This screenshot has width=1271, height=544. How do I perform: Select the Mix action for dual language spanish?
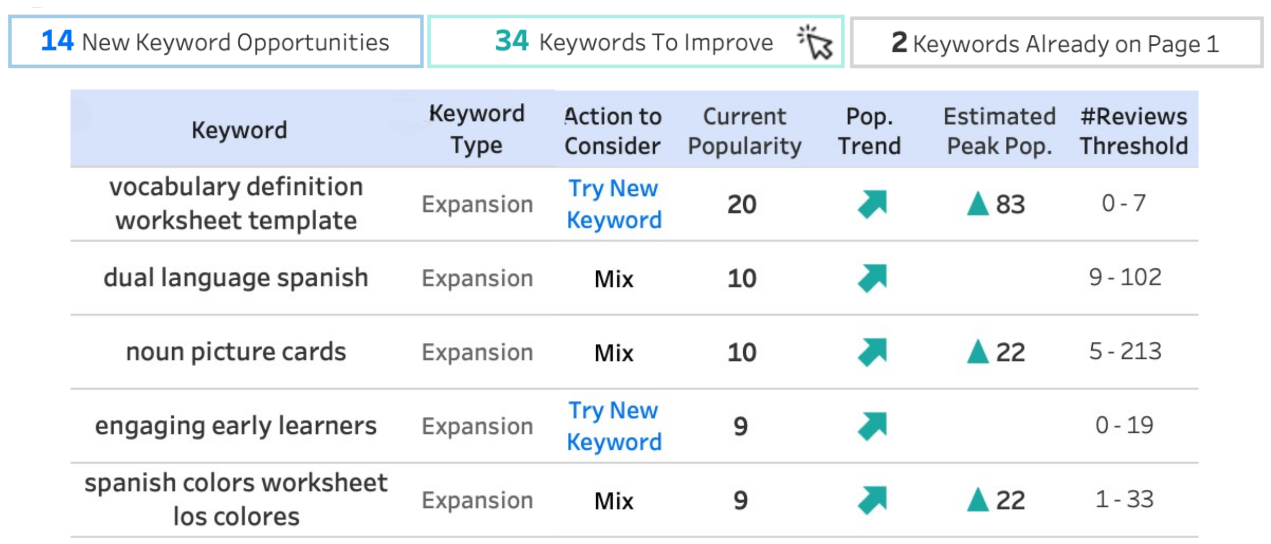[614, 278]
